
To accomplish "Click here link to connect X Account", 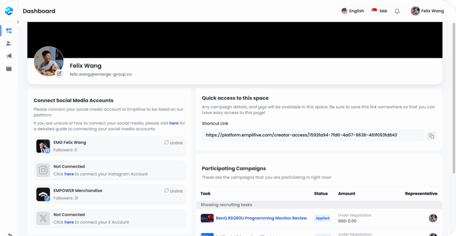I will tap(69, 222).
